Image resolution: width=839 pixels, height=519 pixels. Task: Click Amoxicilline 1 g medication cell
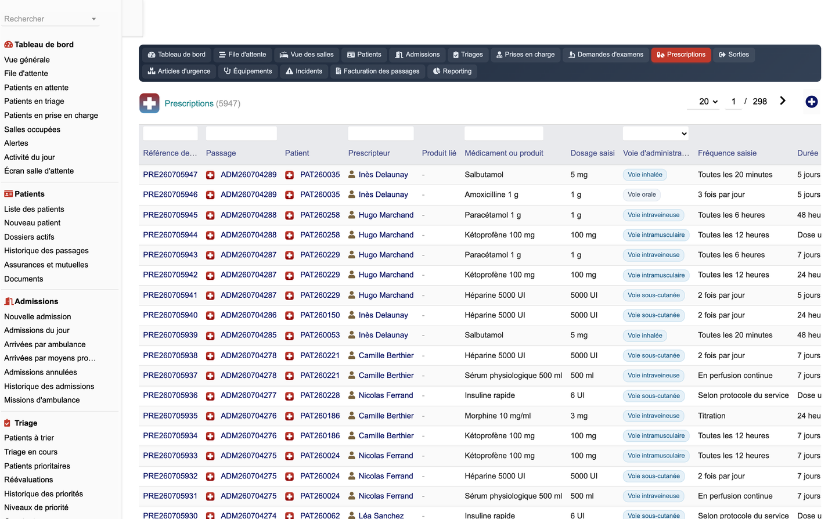[x=491, y=195]
